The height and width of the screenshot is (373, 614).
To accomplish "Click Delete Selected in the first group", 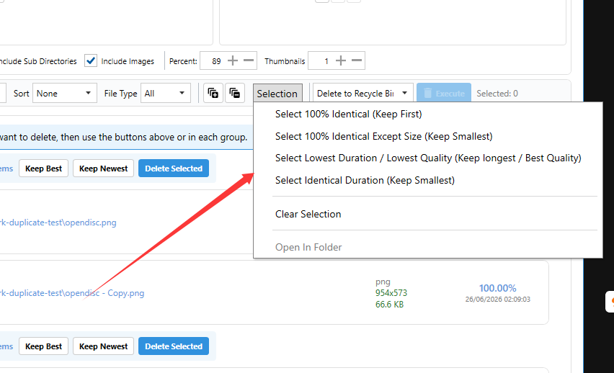I will point(174,168).
